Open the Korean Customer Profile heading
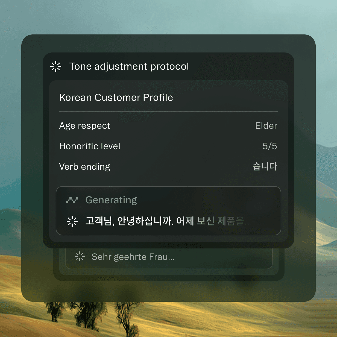This screenshot has width=337, height=337. coord(116,98)
